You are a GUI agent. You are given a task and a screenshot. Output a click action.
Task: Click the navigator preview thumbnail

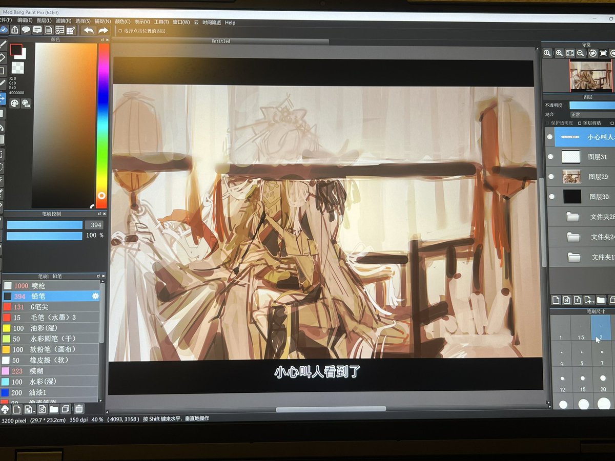[591, 76]
